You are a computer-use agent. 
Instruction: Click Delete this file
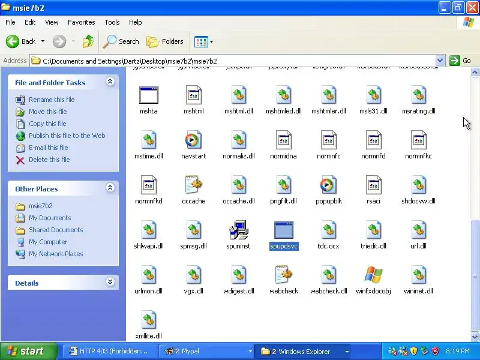coord(49,160)
